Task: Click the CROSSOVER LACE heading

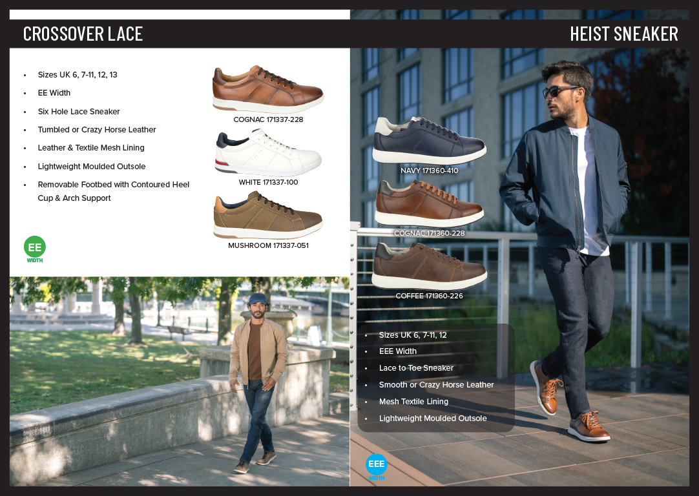Action: click(x=83, y=34)
